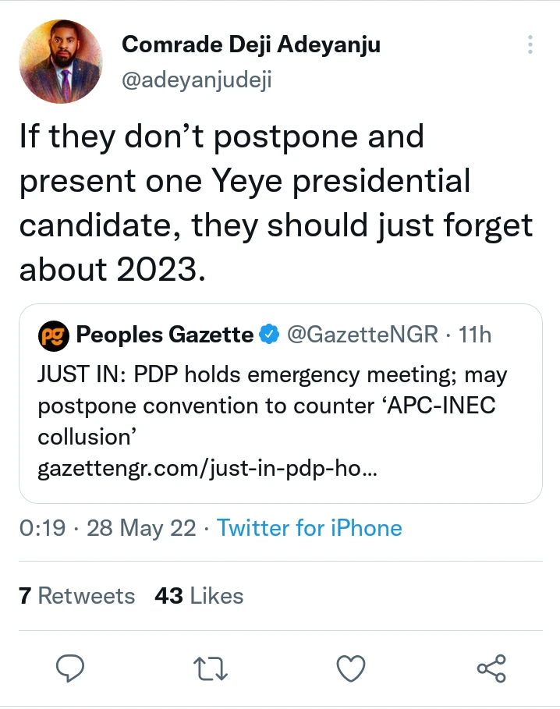560x709 pixels.
Task: Tap the Twitter for iPhone source link
Action: [310, 528]
